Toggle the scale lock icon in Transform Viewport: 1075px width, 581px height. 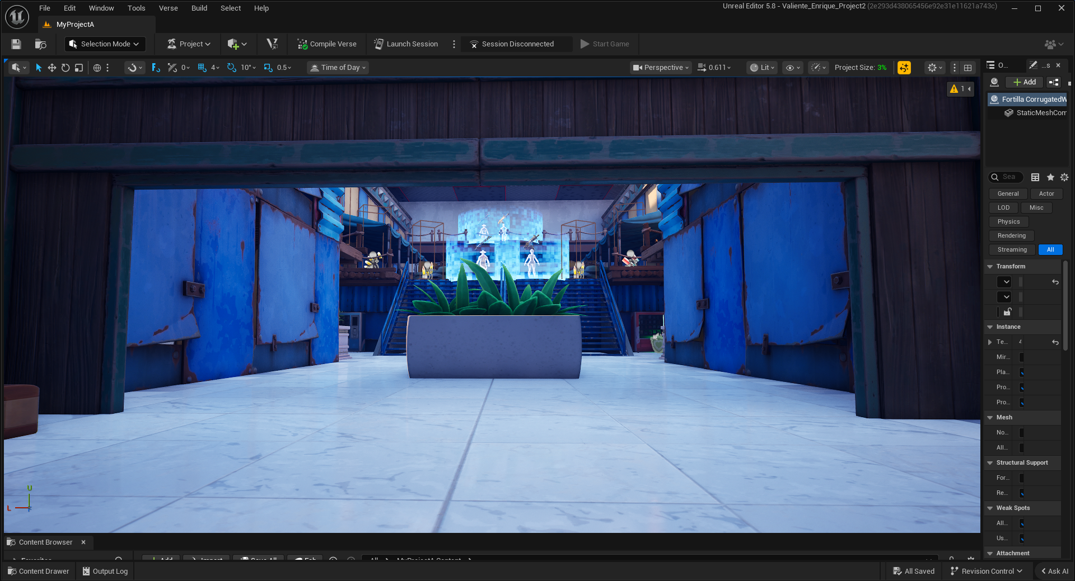(1007, 312)
